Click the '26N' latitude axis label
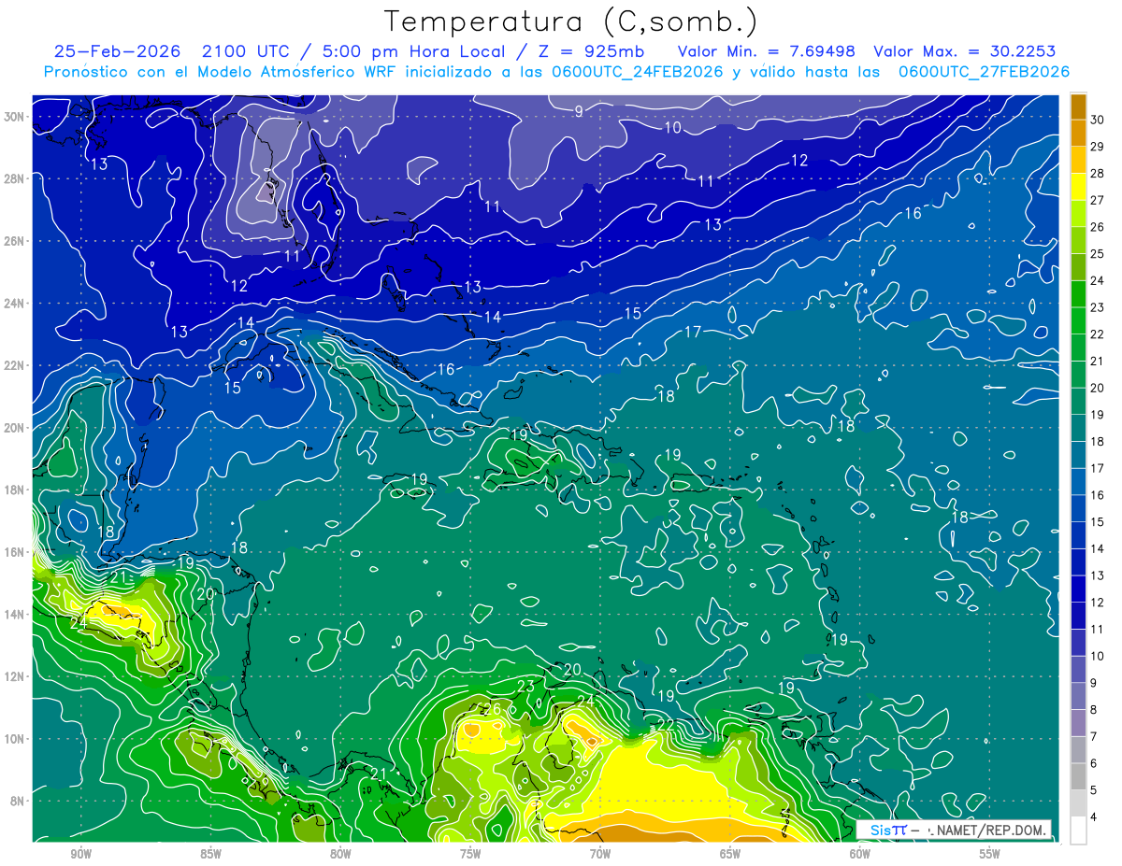This screenshot has width=1122, height=866. 15,241
